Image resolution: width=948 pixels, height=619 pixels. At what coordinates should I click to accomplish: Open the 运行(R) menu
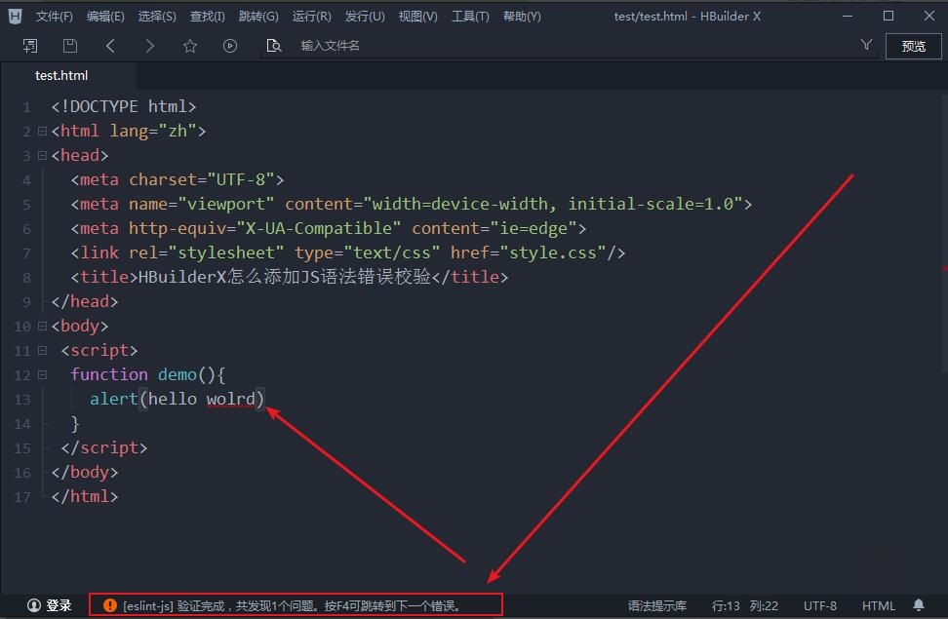(311, 17)
